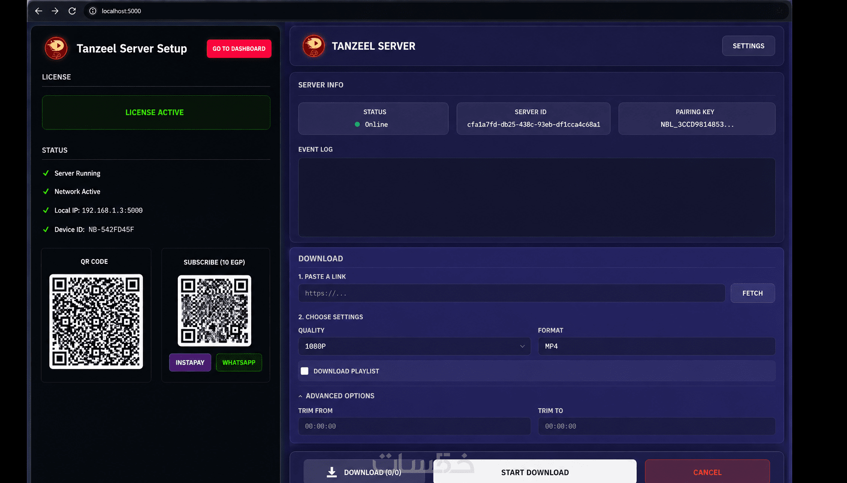Pay using the InstaPay button
The width and height of the screenshot is (847, 483).
point(190,362)
